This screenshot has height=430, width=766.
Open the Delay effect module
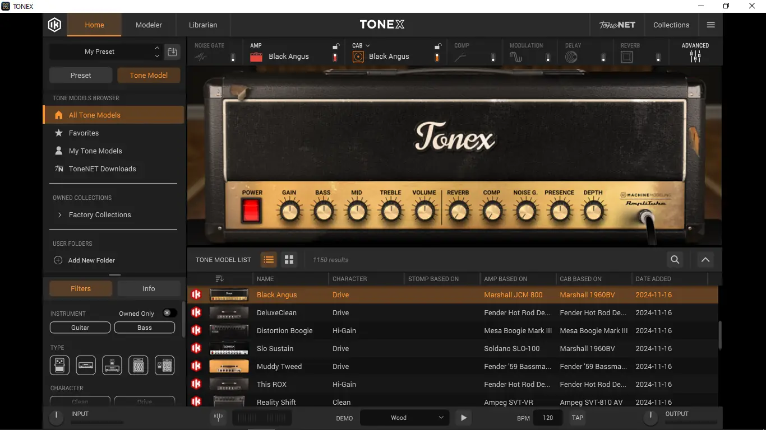[571, 56]
